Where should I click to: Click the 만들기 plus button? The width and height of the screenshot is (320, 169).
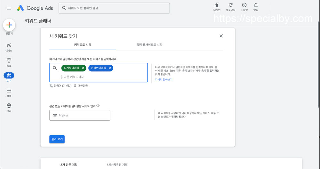pos(9,25)
